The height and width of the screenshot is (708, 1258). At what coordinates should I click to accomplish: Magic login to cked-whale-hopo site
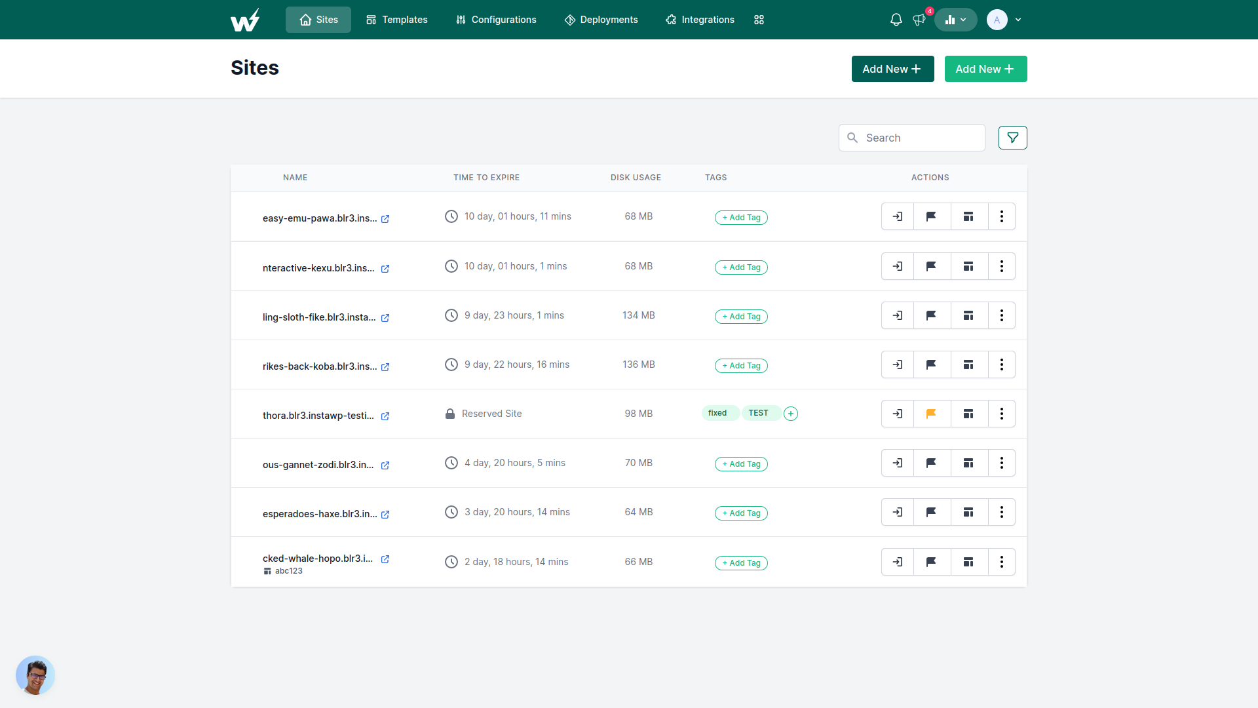click(898, 562)
